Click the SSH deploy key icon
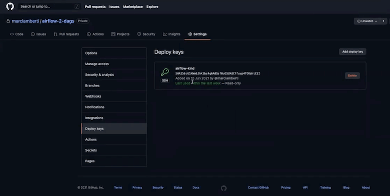This screenshot has height=196, width=390. [165, 74]
